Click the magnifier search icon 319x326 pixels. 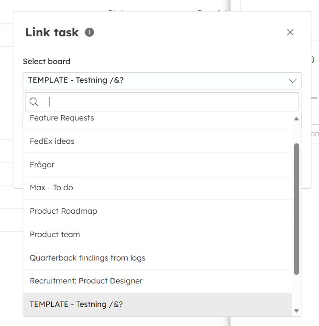[33, 102]
